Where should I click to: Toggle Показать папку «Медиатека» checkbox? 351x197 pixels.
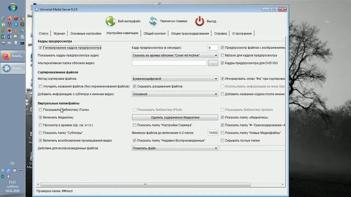222,117
